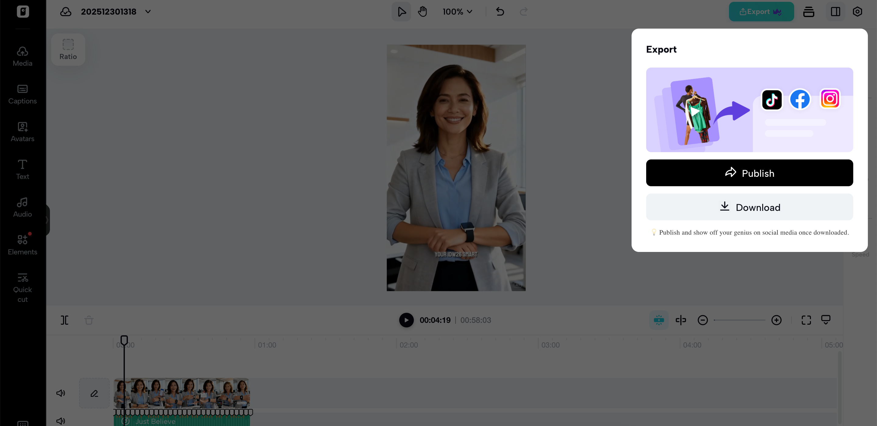Expand the project name dropdown

148,12
